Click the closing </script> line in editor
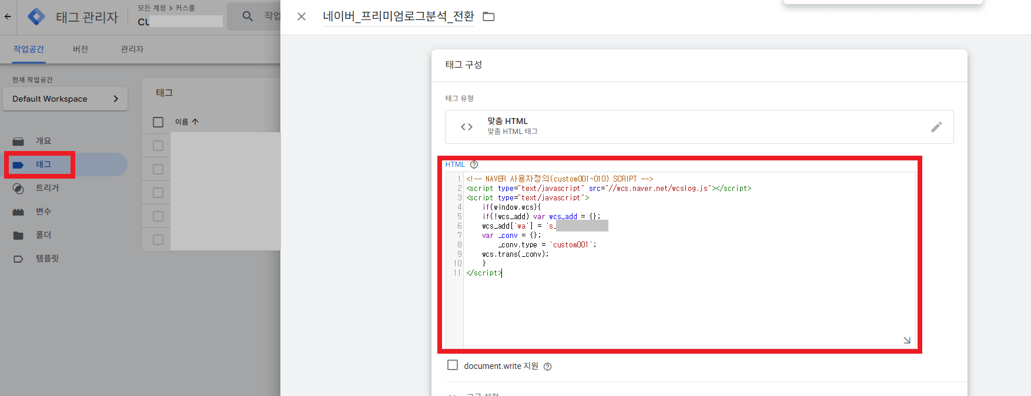 pyautogui.click(x=484, y=273)
